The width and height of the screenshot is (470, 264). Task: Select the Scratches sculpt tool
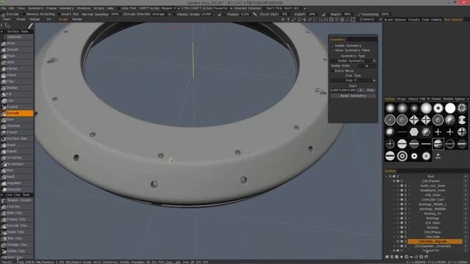click(17, 158)
